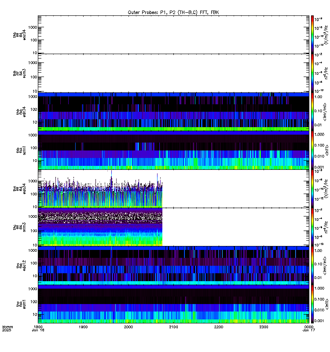Click the 100 y-axis tick of thc fbk edc12
The image size is (330, 352).
tap(34, 263)
